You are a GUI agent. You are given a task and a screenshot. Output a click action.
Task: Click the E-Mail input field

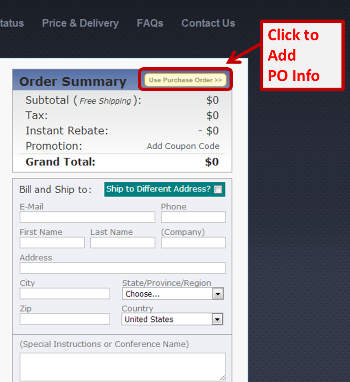(87, 217)
